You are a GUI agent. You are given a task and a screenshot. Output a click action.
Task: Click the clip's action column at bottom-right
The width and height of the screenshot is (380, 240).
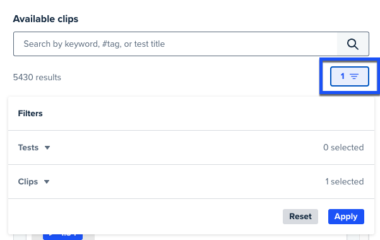click(353, 237)
